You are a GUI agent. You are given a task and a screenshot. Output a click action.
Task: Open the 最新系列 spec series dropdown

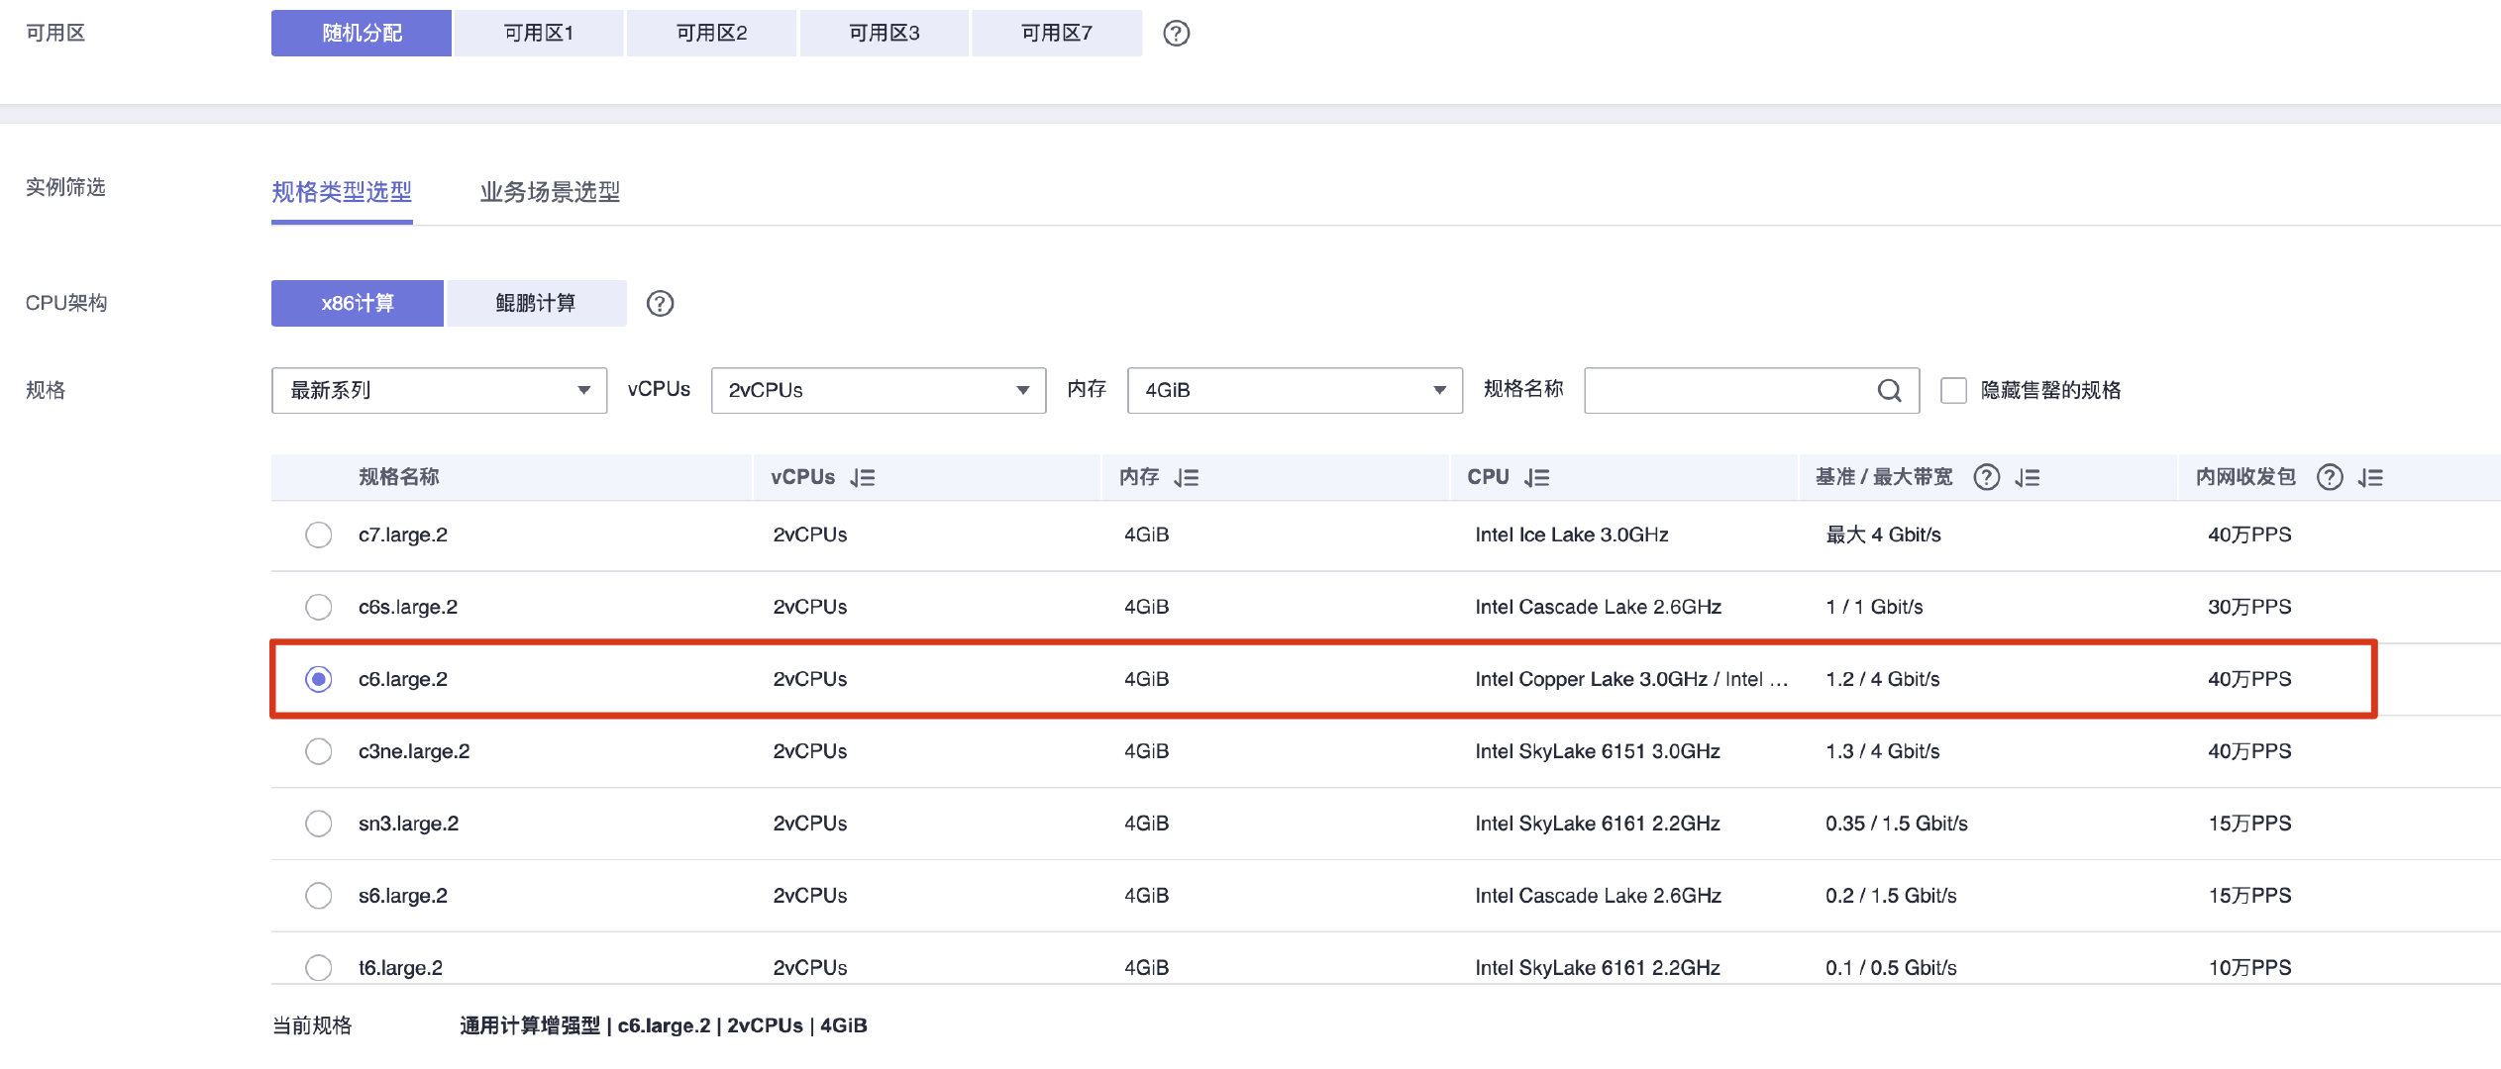pos(439,391)
